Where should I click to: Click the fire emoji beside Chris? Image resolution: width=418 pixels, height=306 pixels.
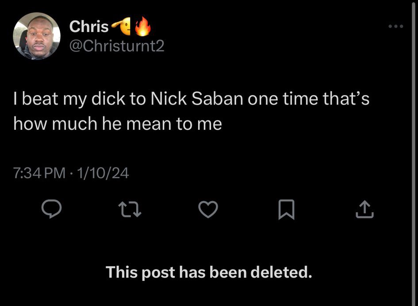pos(142,27)
